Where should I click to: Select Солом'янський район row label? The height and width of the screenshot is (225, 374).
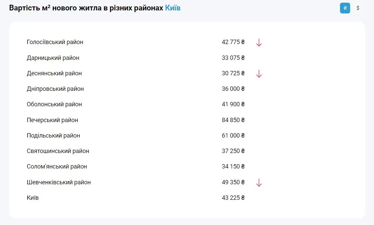click(x=57, y=166)
